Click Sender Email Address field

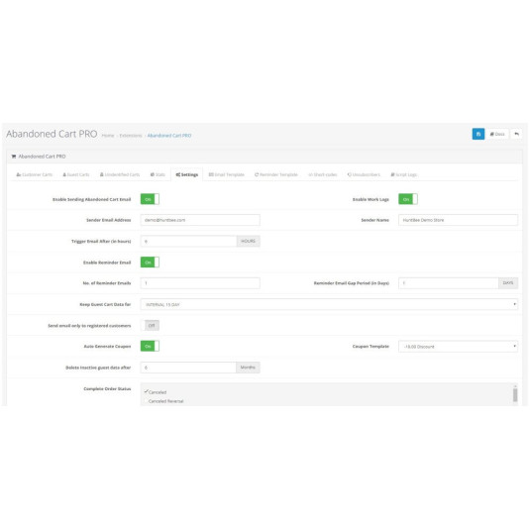(x=200, y=220)
